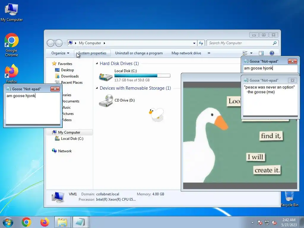Launch Chrome from the taskbar
The height and width of the screenshot is (228, 304).
26,222
